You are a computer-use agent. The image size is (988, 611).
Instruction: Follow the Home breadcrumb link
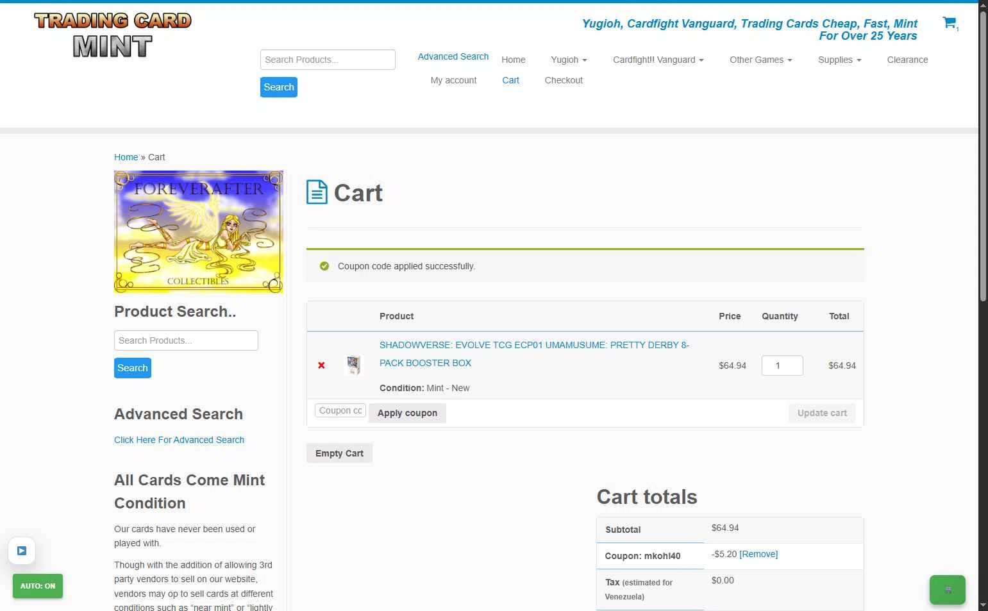(x=126, y=157)
